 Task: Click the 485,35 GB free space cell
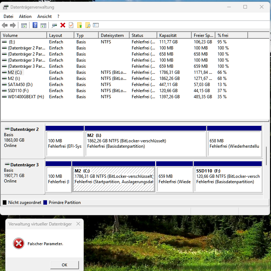pos(203,97)
